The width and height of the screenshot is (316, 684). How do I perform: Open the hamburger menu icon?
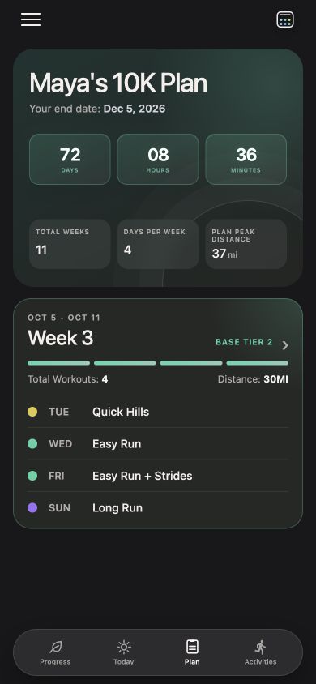click(x=31, y=19)
